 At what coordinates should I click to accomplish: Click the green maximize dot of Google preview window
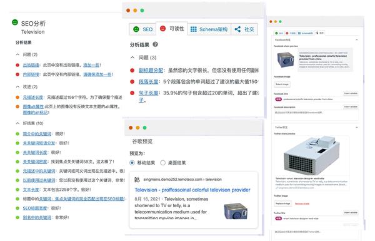[144, 128]
